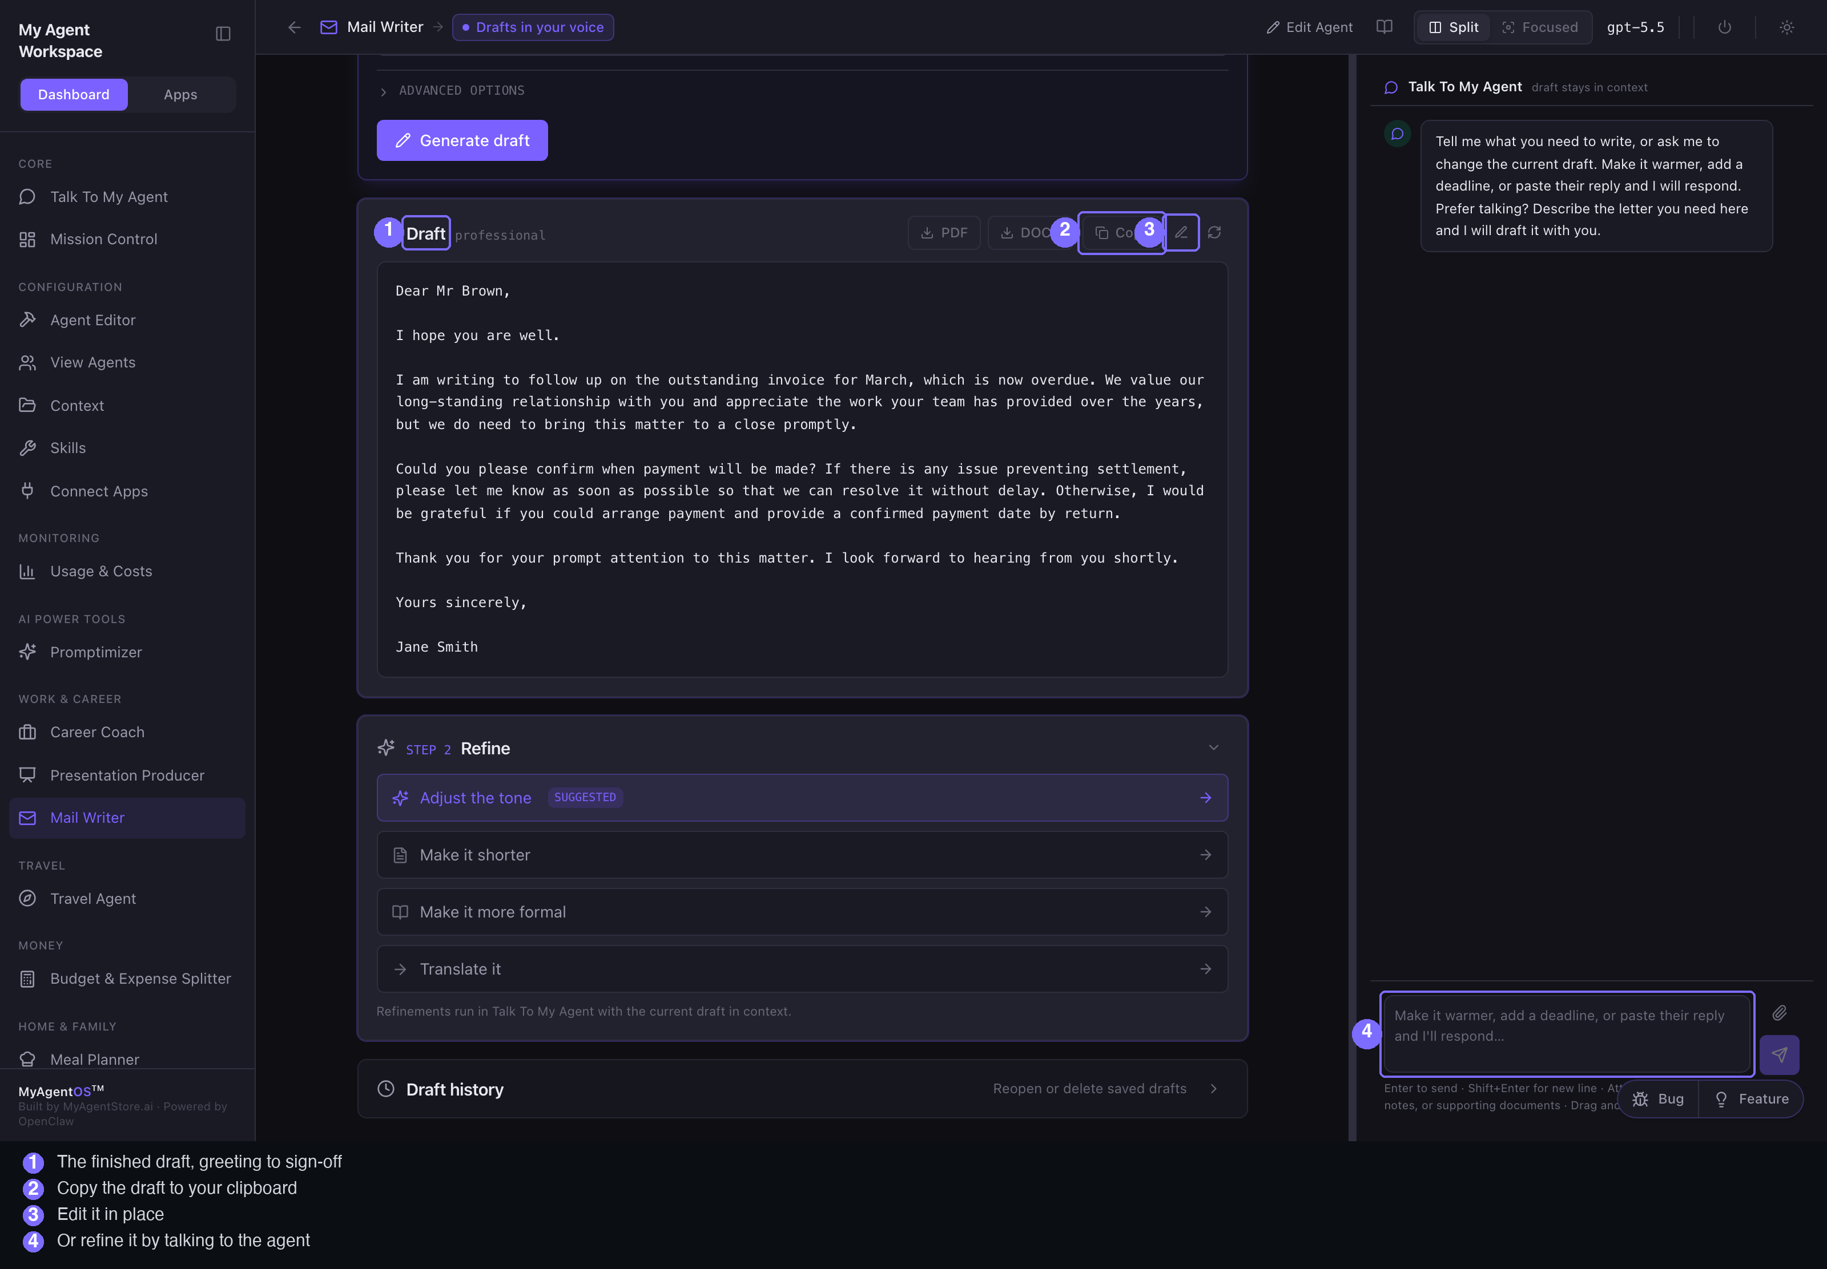Click the pencil edit-in-place icon
Image resolution: width=1827 pixels, height=1269 pixels.
coord(1181,232)
